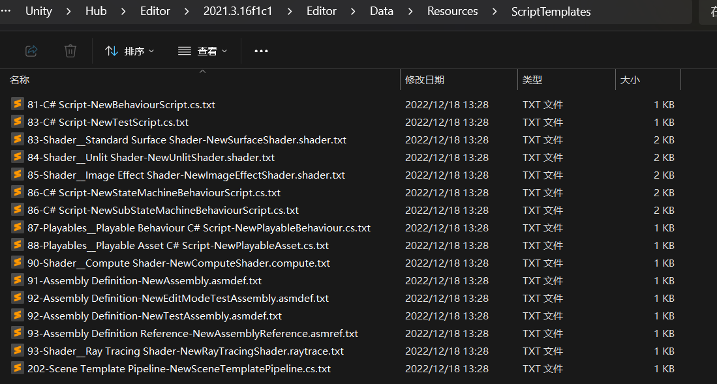Click TXT 文件 type of 202-Scene Template row
Screen dimensions: 717x384
pos(543,369)
